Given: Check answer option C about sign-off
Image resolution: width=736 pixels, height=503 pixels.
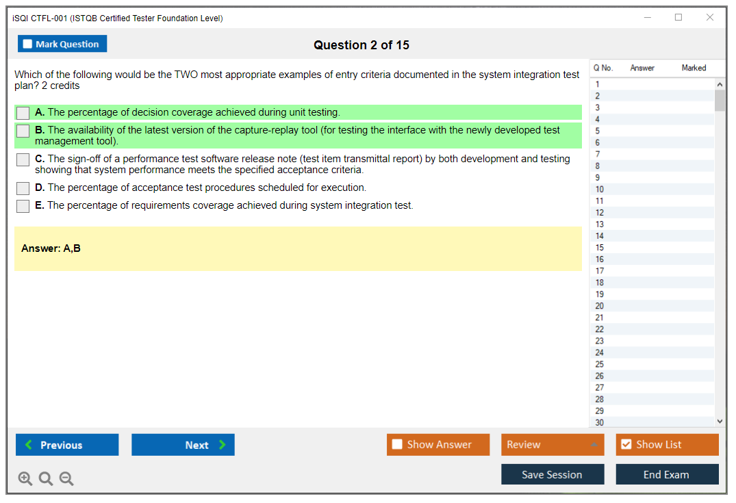Looking at the screenshot, I should tap(23, 159).
